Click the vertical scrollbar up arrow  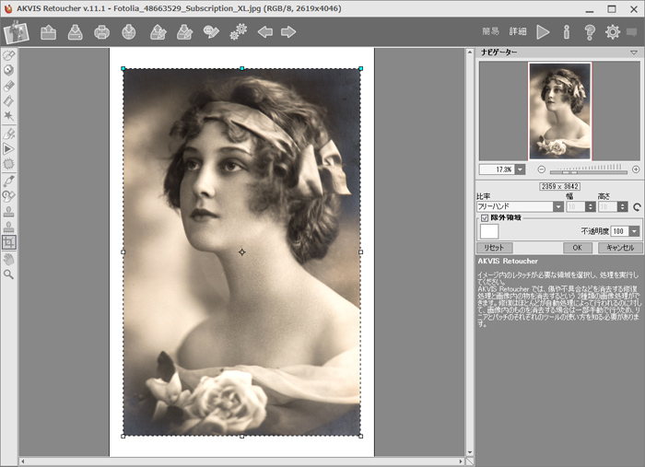tap(470, 53)
